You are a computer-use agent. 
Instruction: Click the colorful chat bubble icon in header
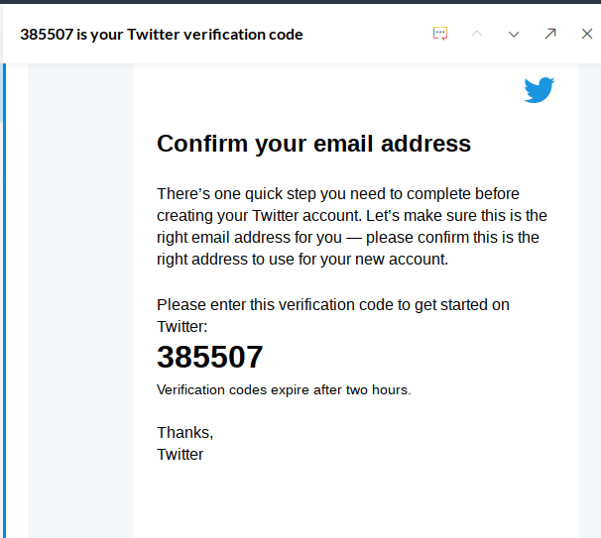pos(441,34)
